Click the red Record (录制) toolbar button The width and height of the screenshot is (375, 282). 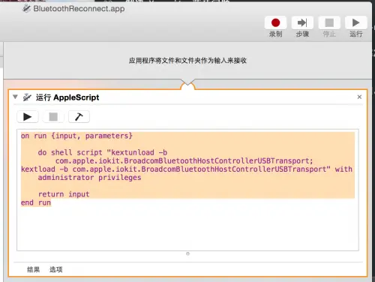[275, 22]
